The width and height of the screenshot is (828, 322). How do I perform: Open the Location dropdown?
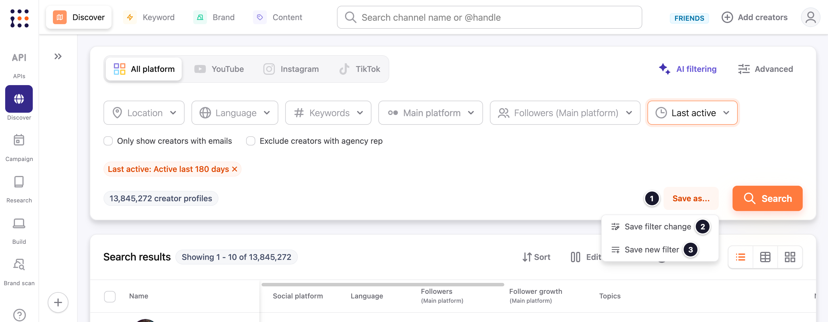click(x=144, y=113)
